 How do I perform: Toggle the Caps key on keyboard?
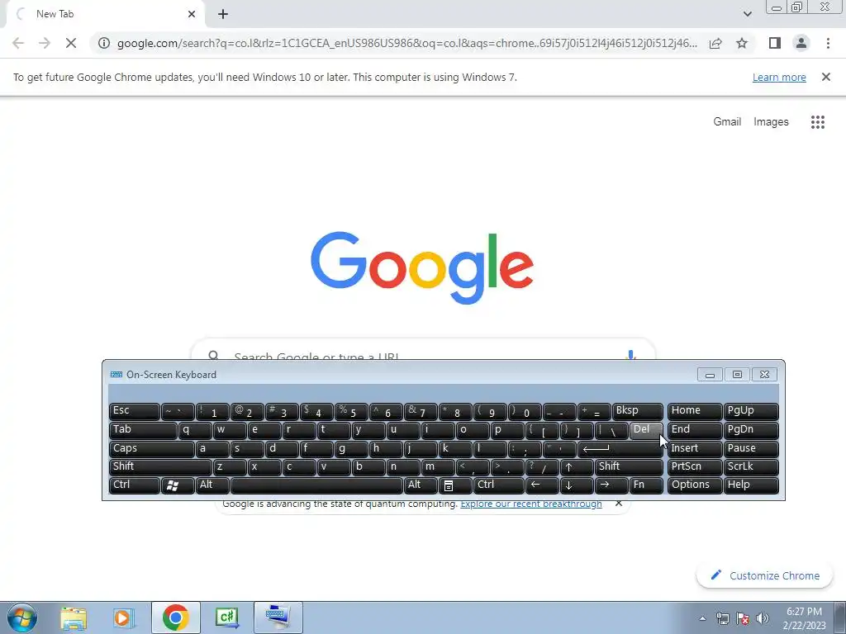coord(152,448)
